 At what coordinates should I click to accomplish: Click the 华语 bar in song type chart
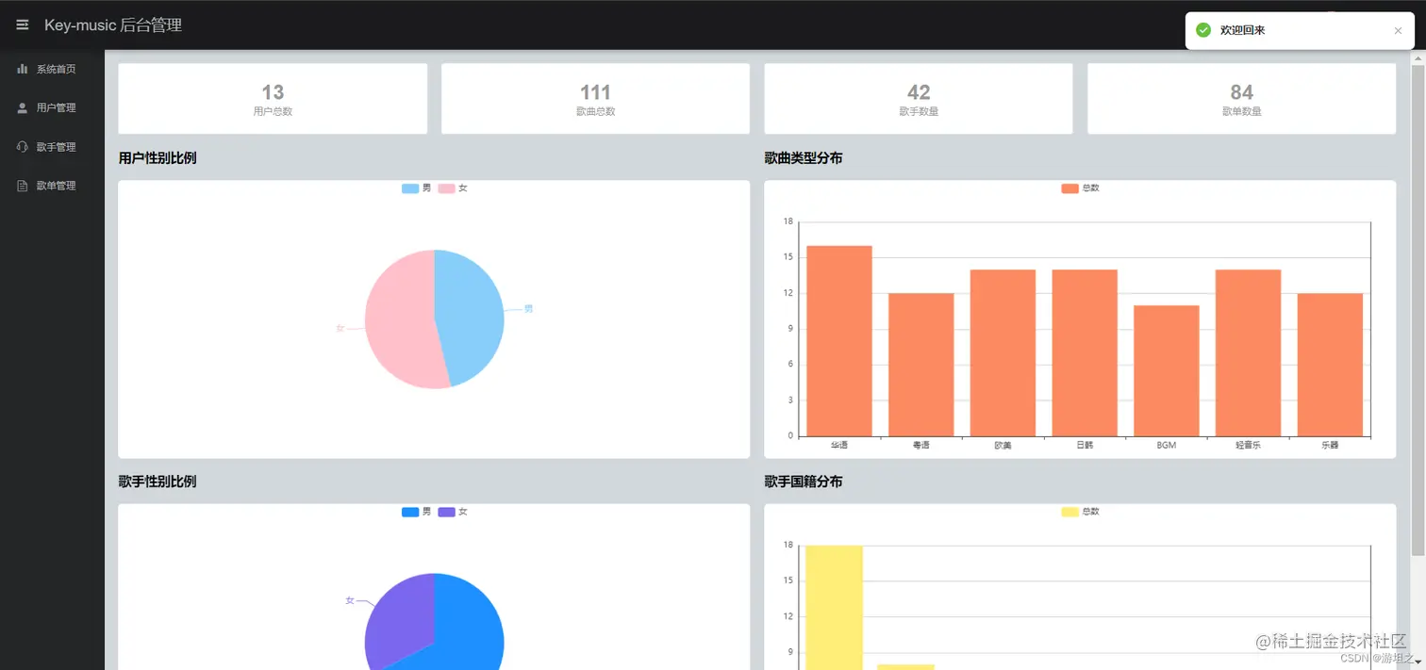point(839,341)
